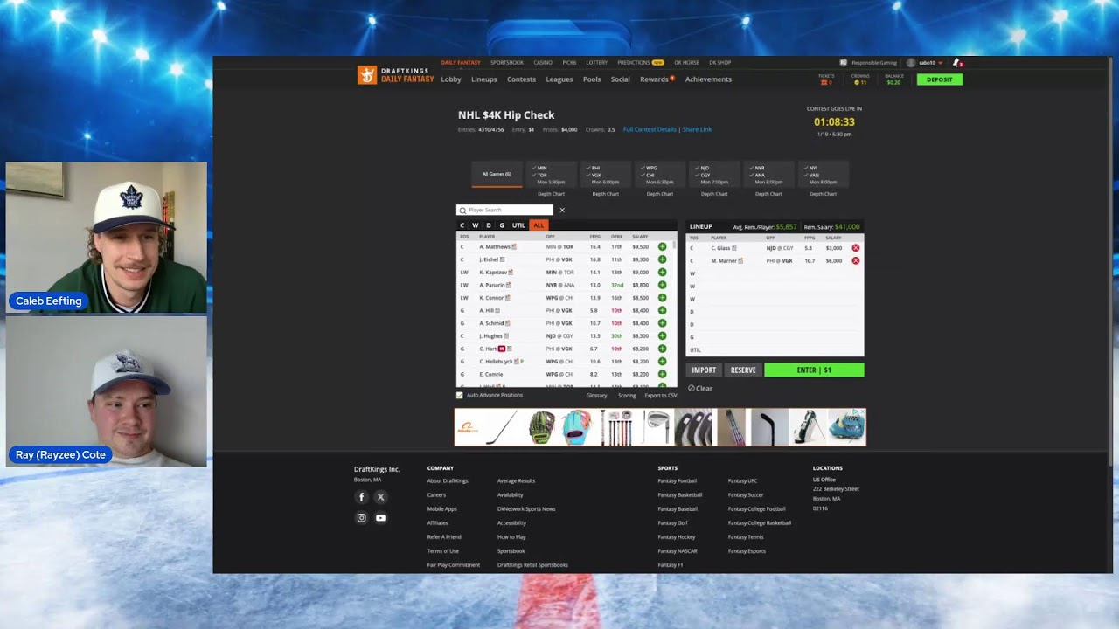Screen dimensions: 1119x629
Task: Open the DraftKings Instagram page
Action: tap(361, 518)
